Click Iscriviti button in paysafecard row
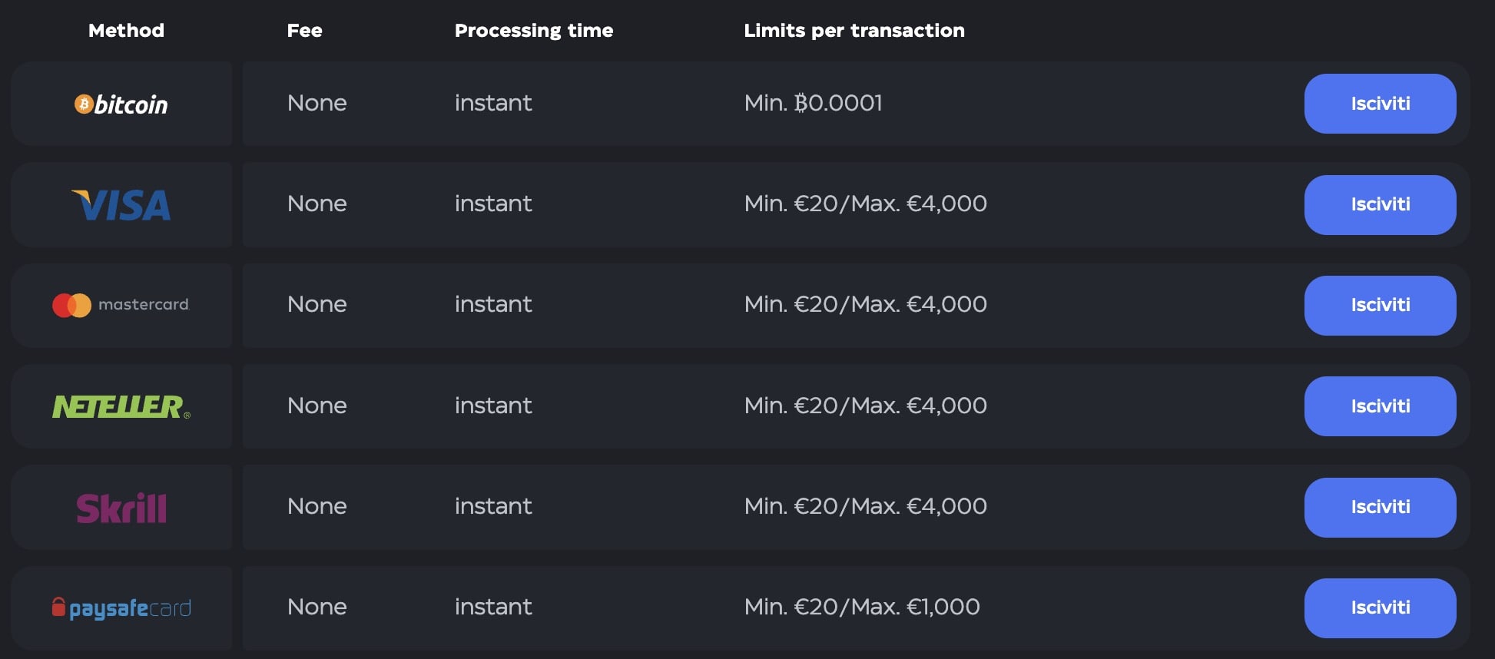The height and width of the screenshot is (659, 1495). click(x=1380, y=608)
